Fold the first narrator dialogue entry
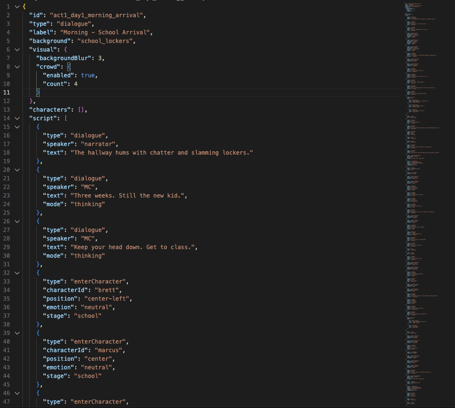Viewport: 455px width, 408px height. coord(17,126)
